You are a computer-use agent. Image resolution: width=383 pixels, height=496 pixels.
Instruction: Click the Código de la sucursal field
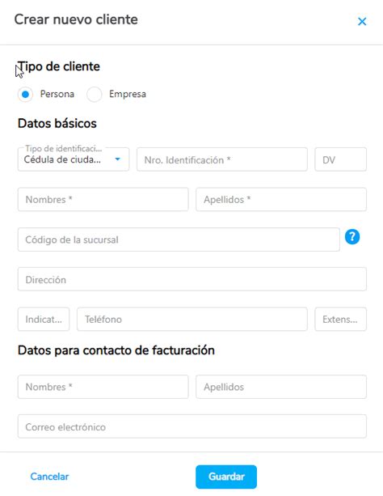[179, 240]
